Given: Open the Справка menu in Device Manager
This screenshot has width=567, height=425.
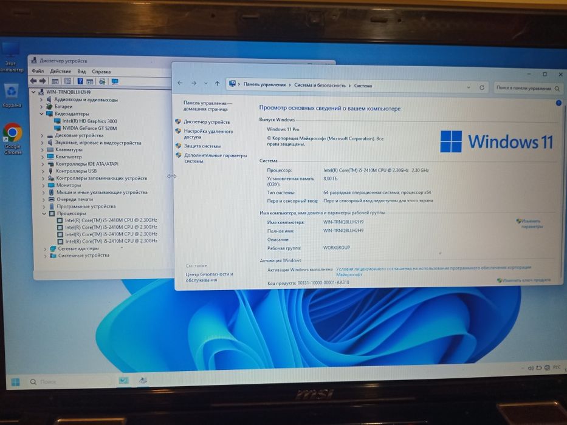Looking at the screenshot, I should (x=101, y=72).
